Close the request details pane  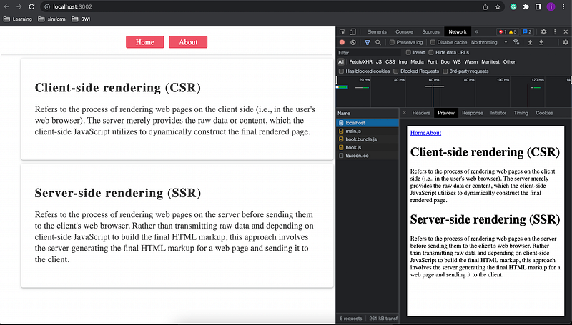pyautogui.click(x=404, y=113)
